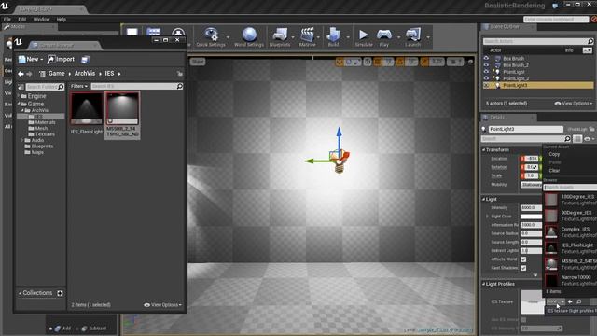597x336 pixels.
Task: Toggle visibility of PointLight_2 actor
Action: (x=486, y=78)
